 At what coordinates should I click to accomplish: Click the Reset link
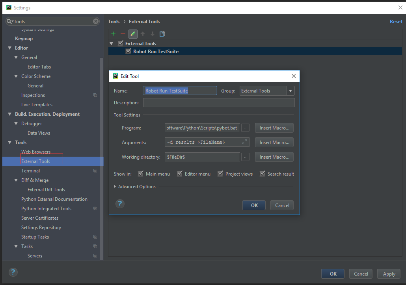(x=396, y=21)
